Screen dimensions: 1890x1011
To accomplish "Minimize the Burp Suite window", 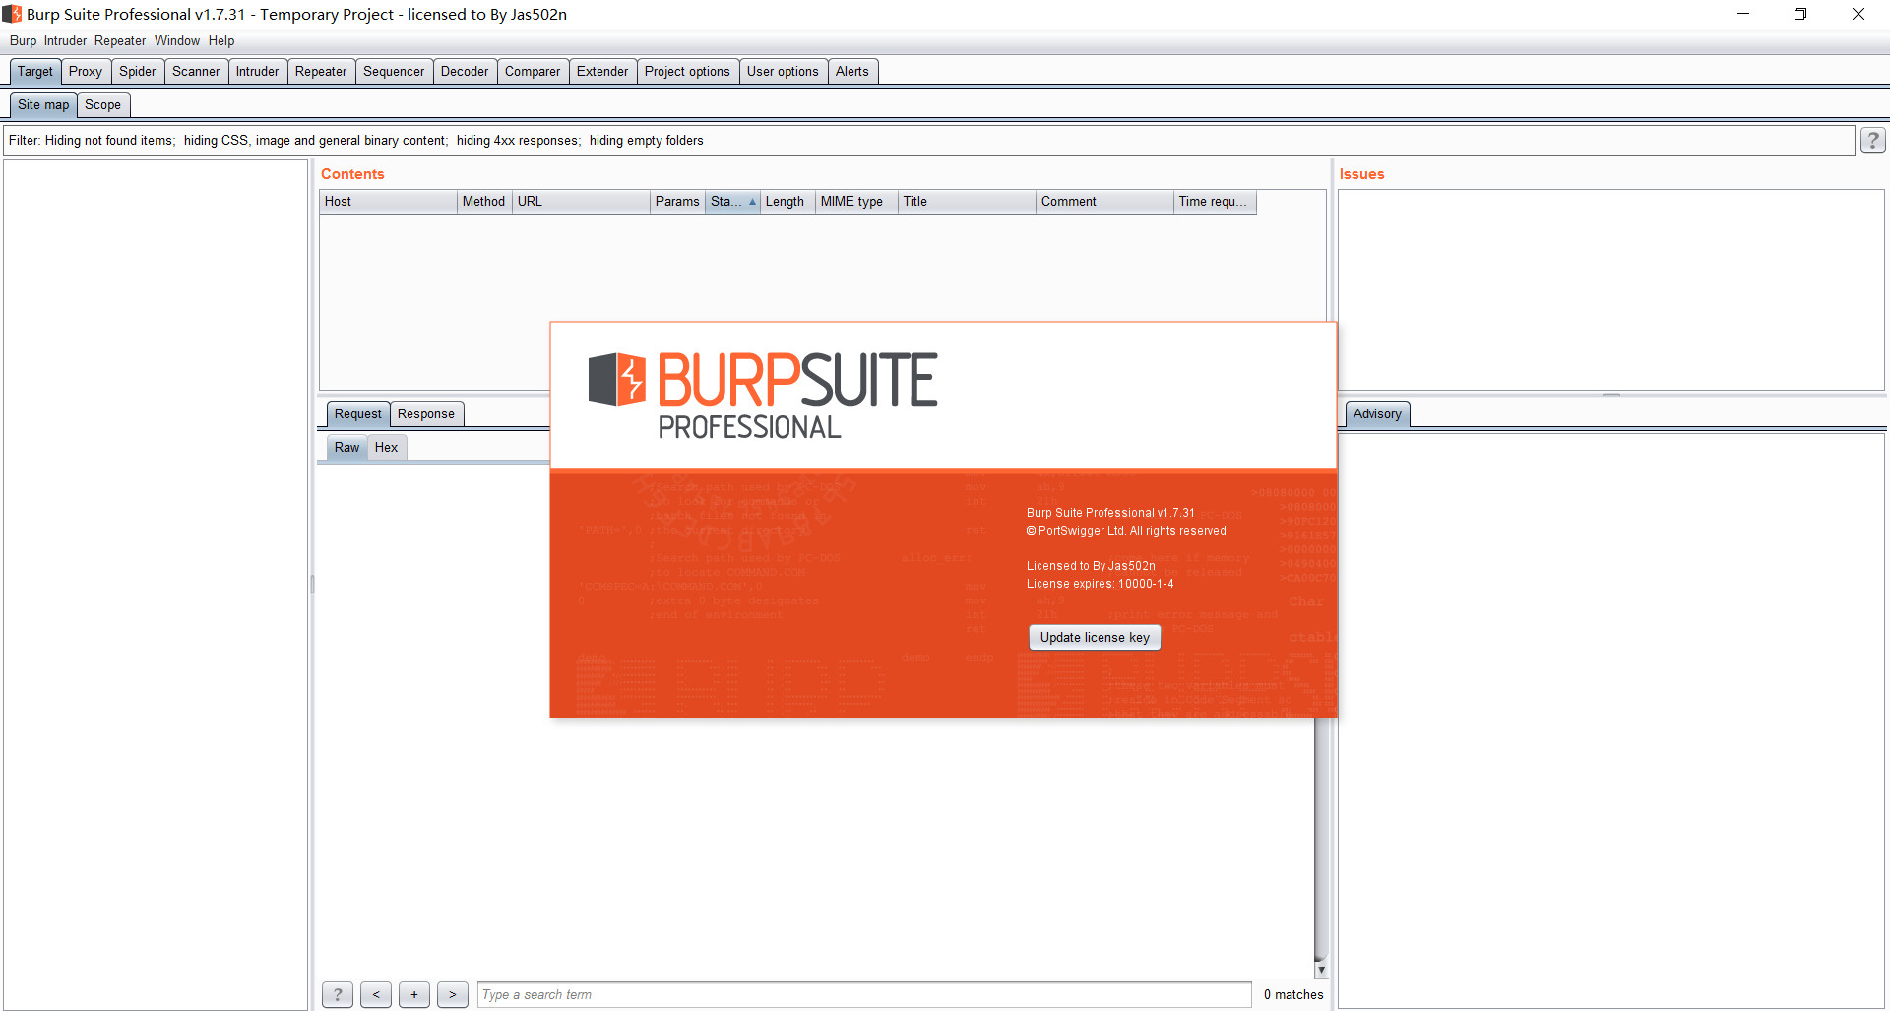I will tap(1743, 14).
